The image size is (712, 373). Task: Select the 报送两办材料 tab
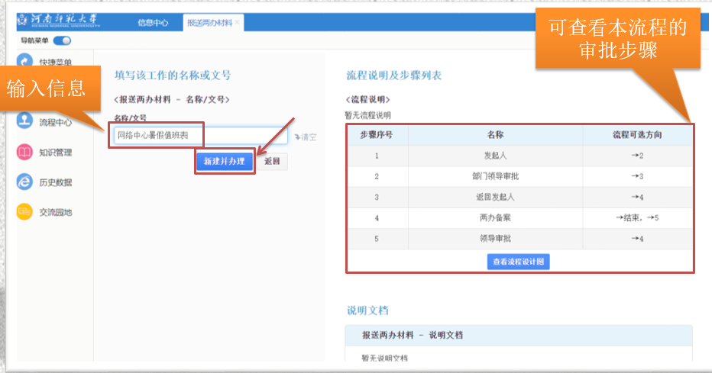pos(209,23)
